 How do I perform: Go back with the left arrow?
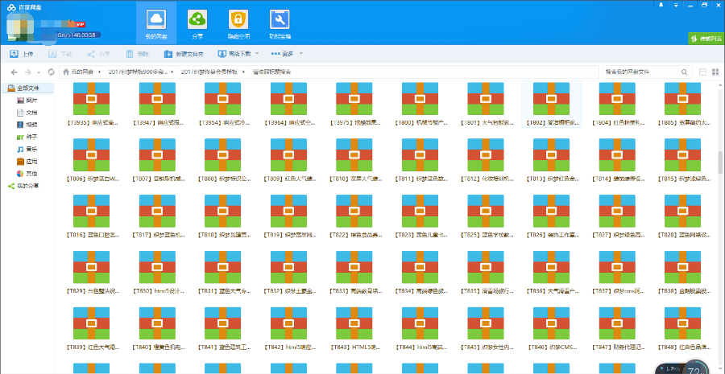tap(14, 72)
